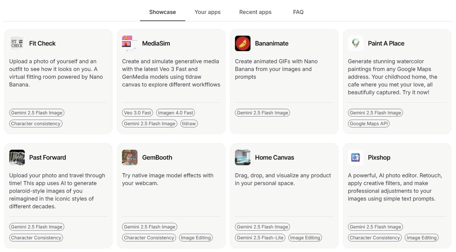Select the Imagen 4.0 Fast tag
The height and width of the screenshot is (252, 456).
pyautogui.click(x=176, y=113)
